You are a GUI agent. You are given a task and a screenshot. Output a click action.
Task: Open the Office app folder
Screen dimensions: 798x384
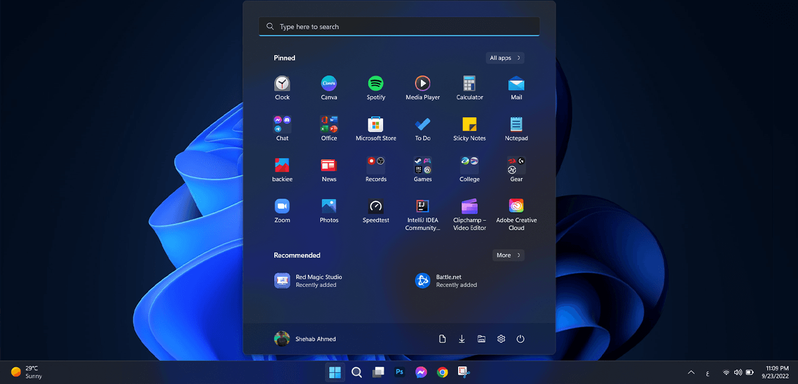point(329,129)
